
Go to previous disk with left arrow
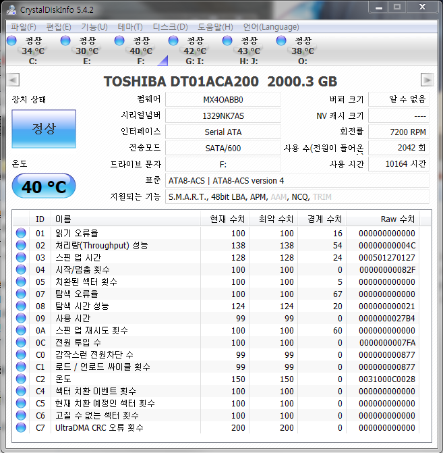(15, 80)
